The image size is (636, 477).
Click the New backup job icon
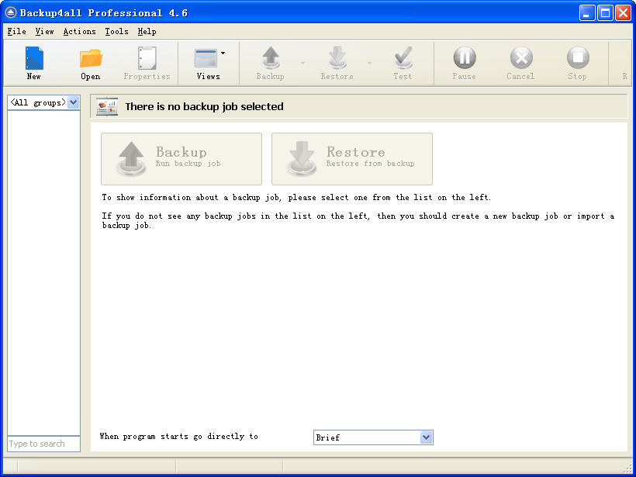pyautogui.click(x=34, y=58)
